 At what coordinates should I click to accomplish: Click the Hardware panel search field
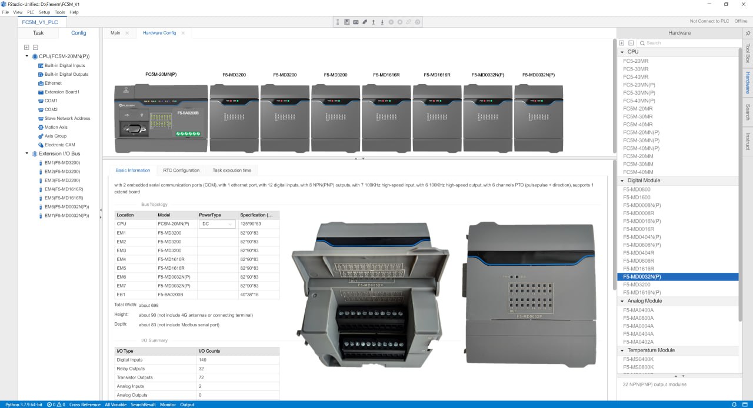[688, 43]
